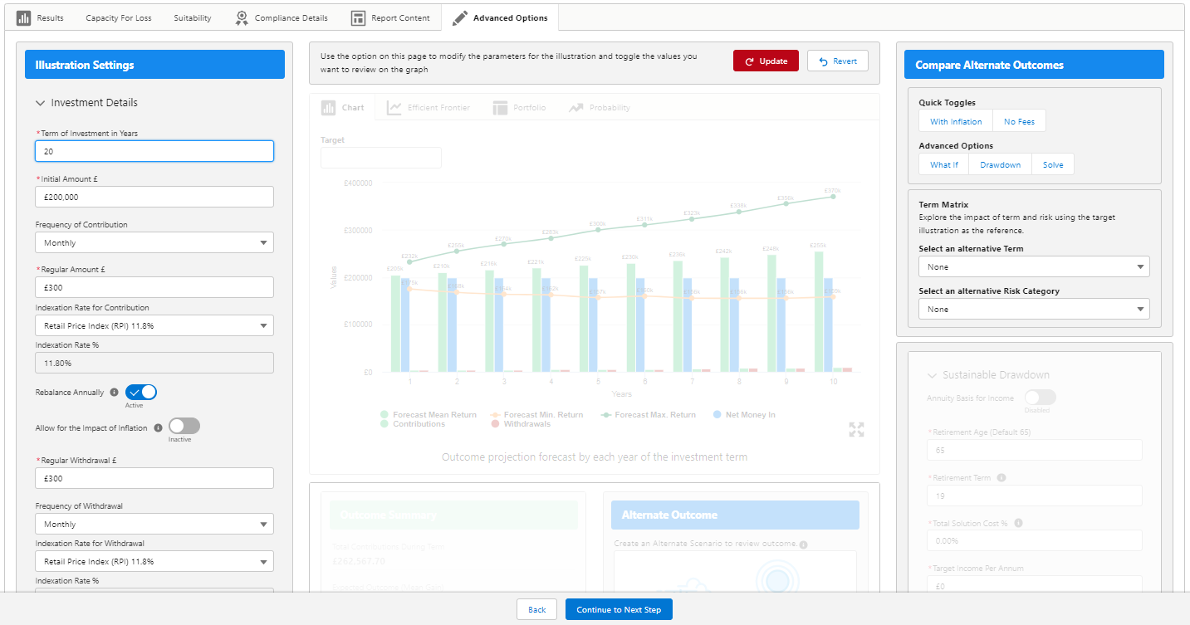Open the alternative Risk Category dropdown
The image size is (1190, 625).
point(1034,309)
